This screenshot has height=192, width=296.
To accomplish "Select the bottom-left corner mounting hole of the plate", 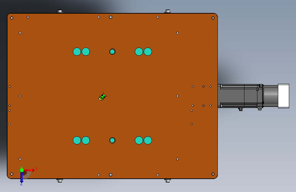I will point(12,174).
